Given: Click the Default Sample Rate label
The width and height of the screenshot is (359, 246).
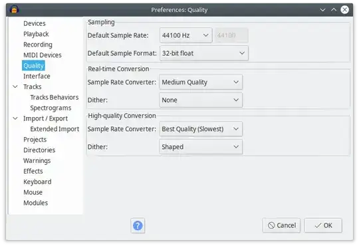Looking at the screenshot, I should coord(118,35).
